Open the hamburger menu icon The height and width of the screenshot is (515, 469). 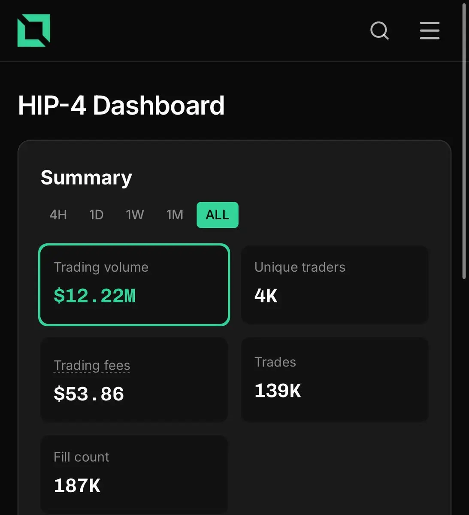click(x=430, y=30)
